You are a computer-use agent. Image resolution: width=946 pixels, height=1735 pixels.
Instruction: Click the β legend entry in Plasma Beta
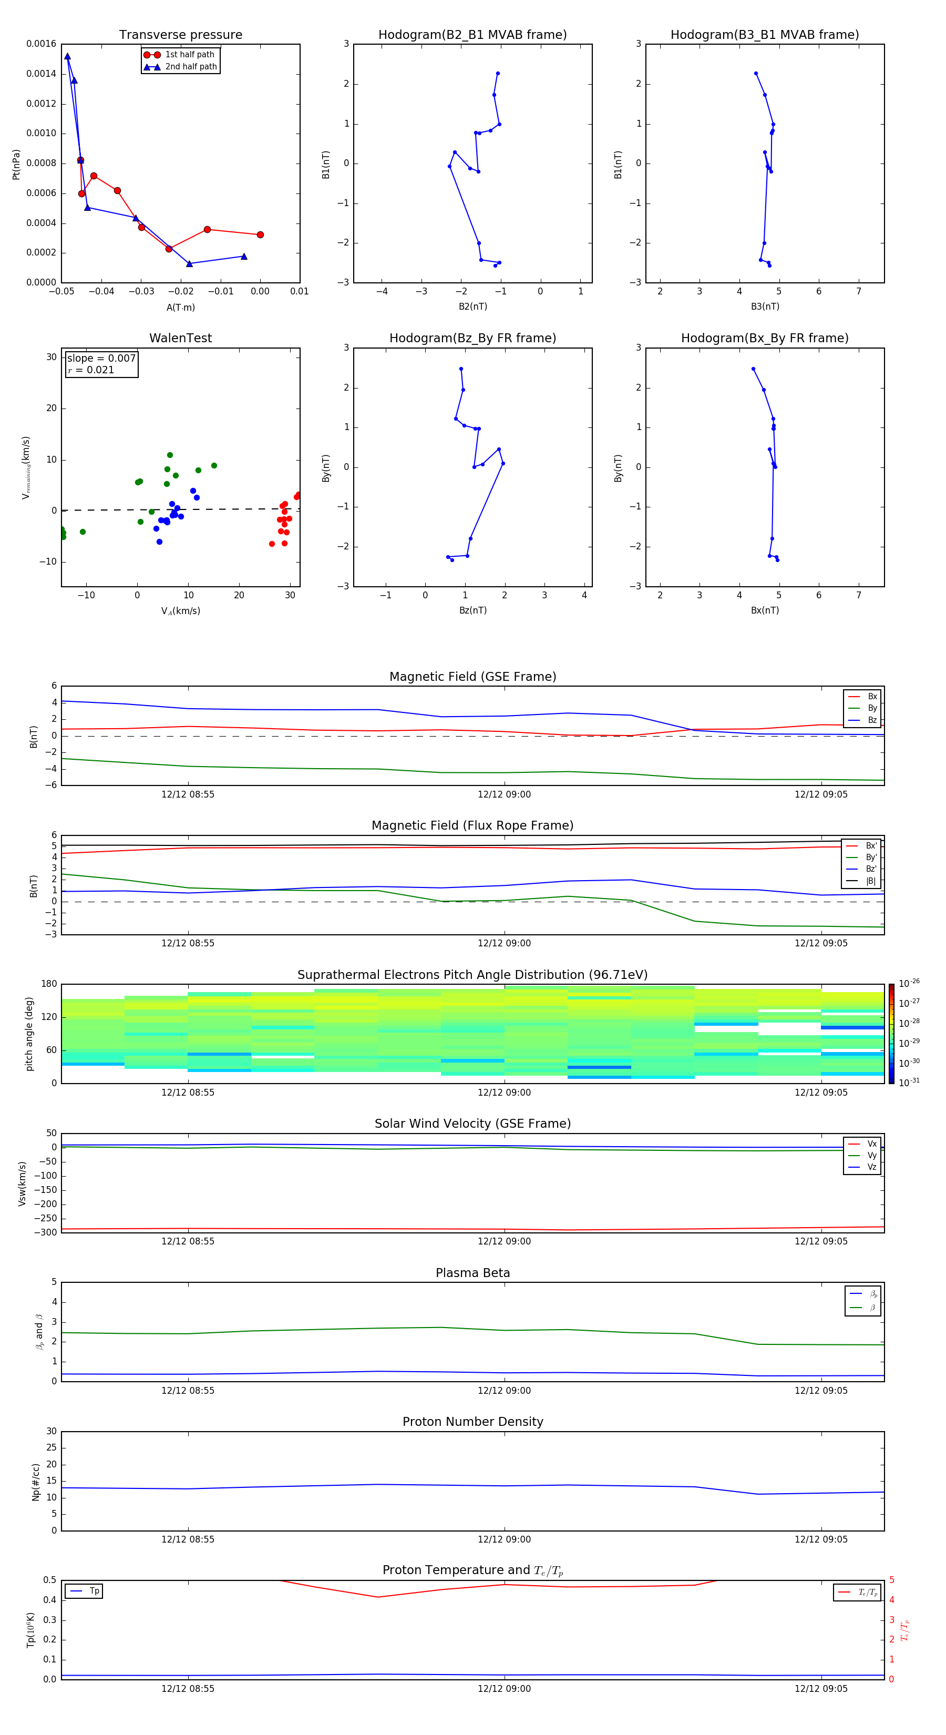coord(863,1308)
